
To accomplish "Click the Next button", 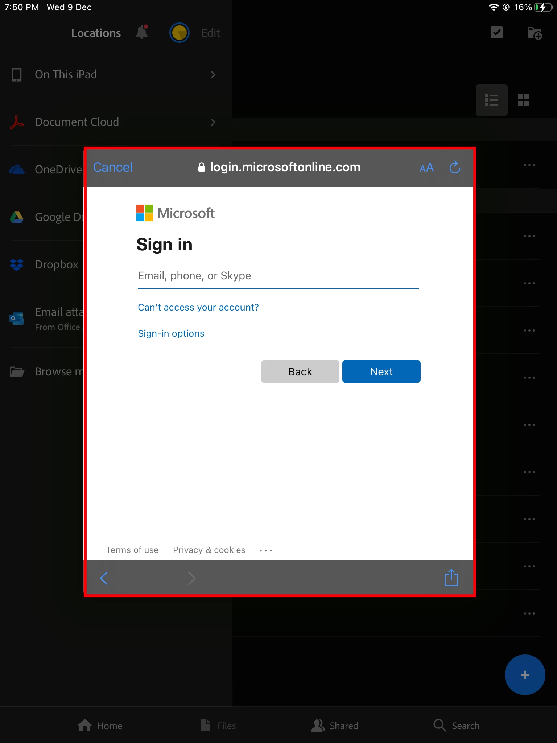I will click(x=381, y=371).
